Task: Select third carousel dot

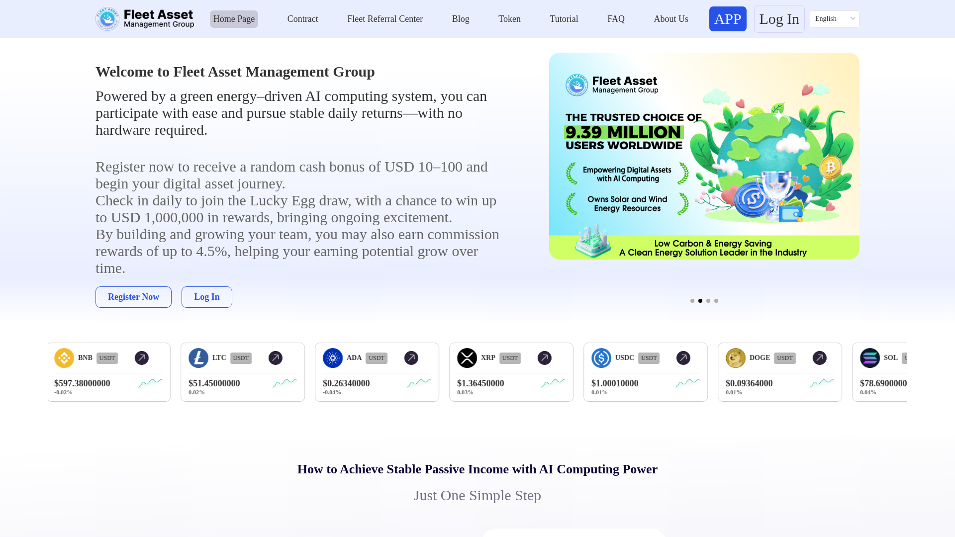Action: coord(708,301)
